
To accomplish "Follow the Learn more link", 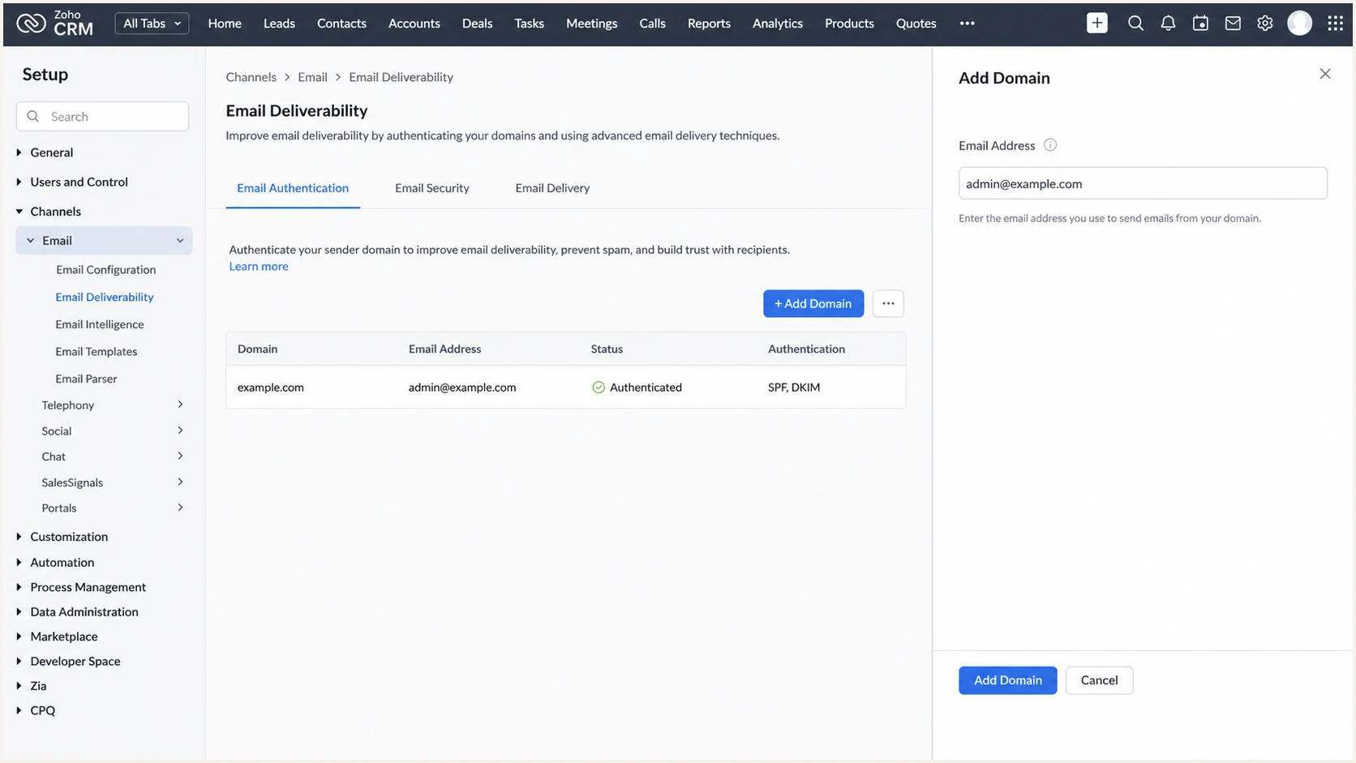I will [259, 266].
